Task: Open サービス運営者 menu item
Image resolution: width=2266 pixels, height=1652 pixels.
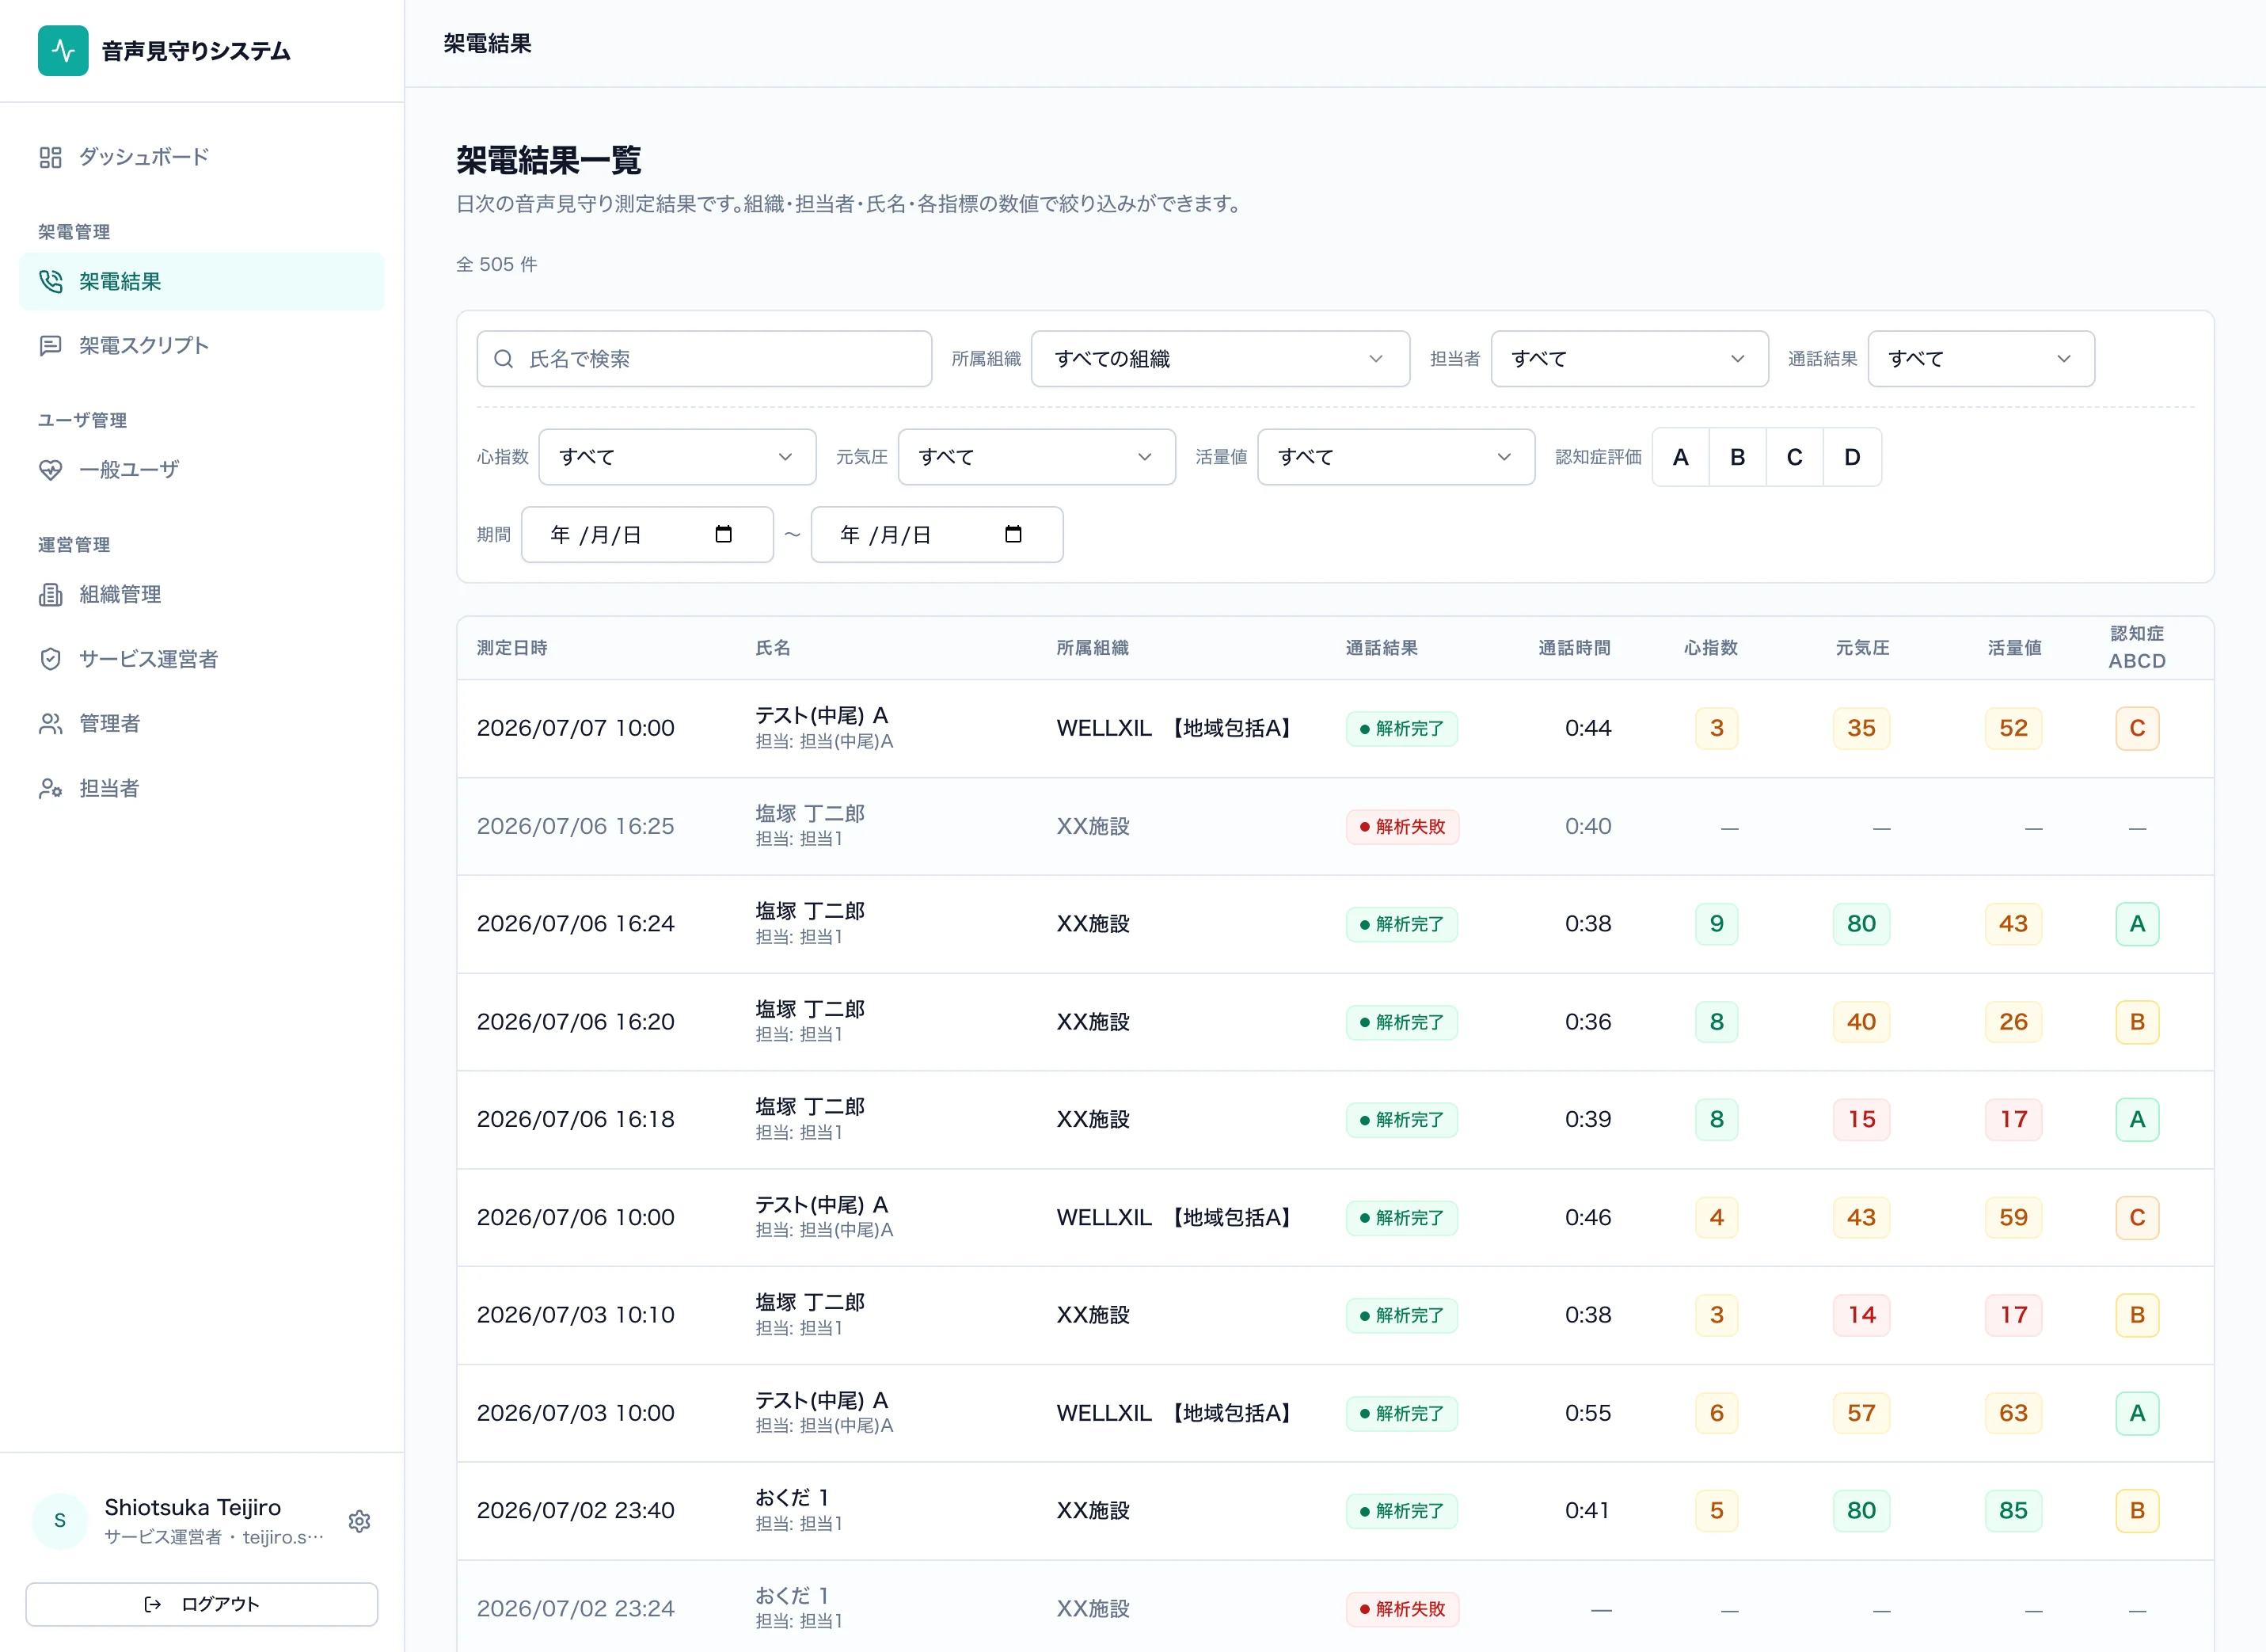Action: pyautogui.click(x=202, y=659)
